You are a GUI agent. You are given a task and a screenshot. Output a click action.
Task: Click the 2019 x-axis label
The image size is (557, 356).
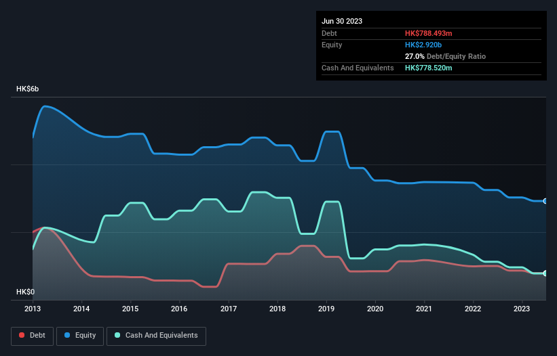pyautogui.click(x=326, y=309)
